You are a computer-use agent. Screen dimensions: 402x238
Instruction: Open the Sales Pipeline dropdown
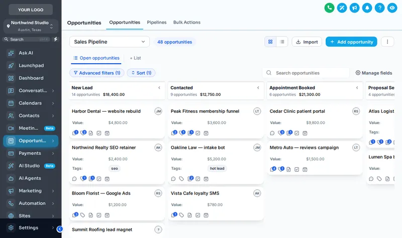(110, 42)
